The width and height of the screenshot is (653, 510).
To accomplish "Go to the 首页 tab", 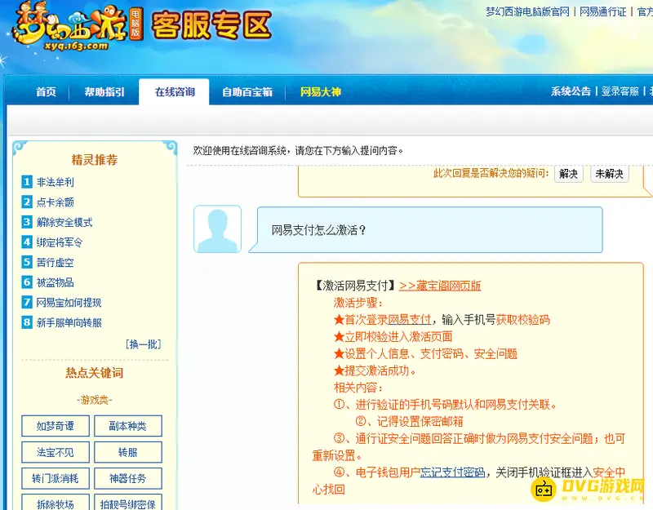I will click(46, 91).
